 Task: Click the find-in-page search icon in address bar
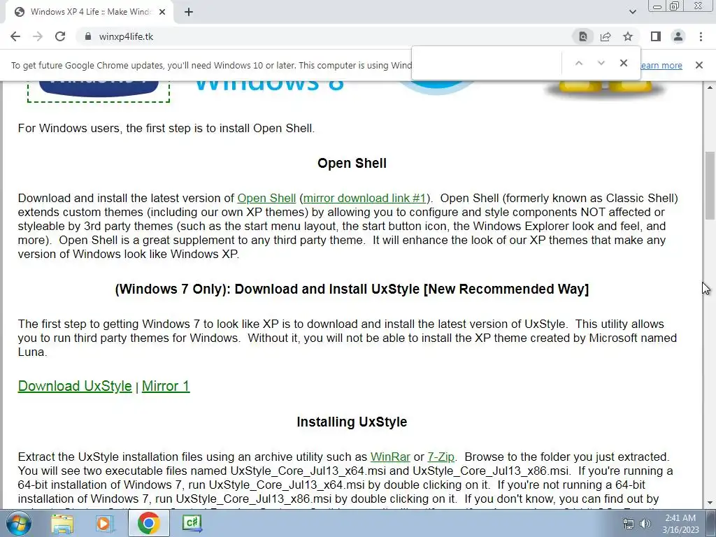583,36
